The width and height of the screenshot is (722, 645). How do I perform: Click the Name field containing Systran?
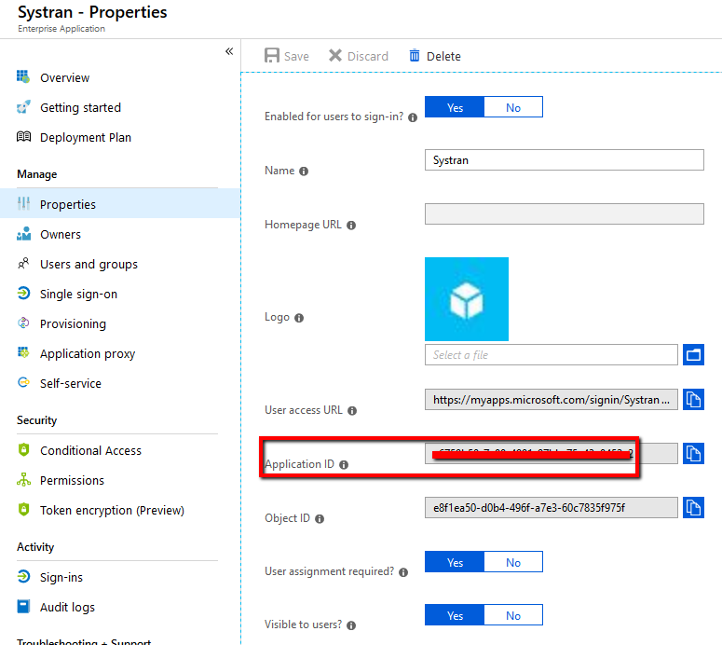tap(564, 160)
